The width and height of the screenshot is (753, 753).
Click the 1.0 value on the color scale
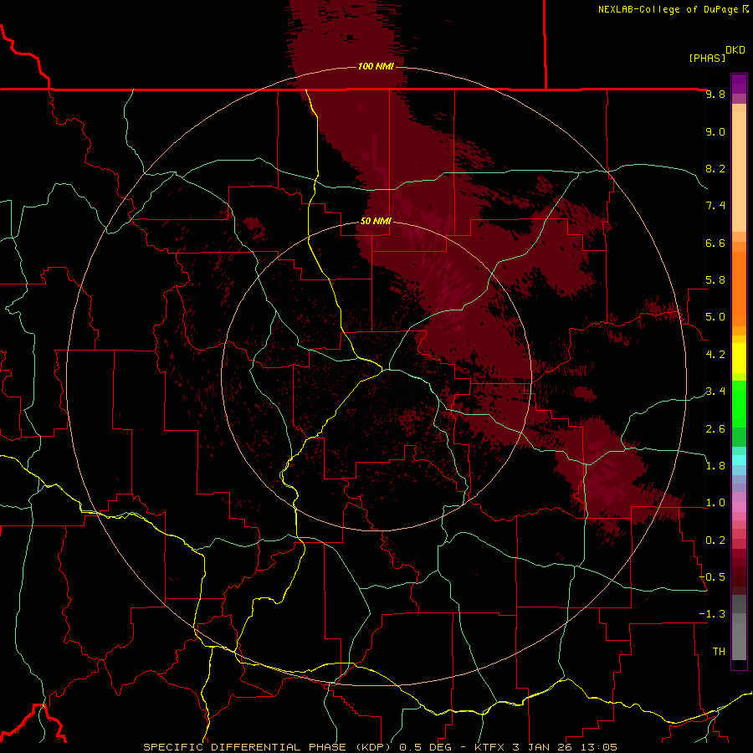715,503
